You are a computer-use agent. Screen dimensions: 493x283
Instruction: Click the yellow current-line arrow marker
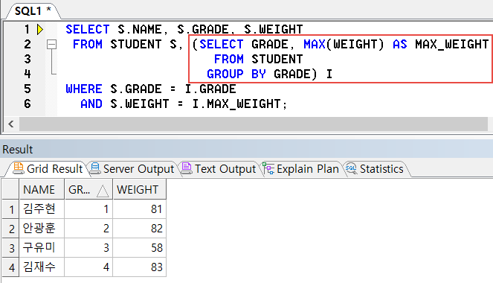coord(40,30)
